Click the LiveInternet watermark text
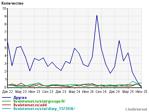 (136, 109)
